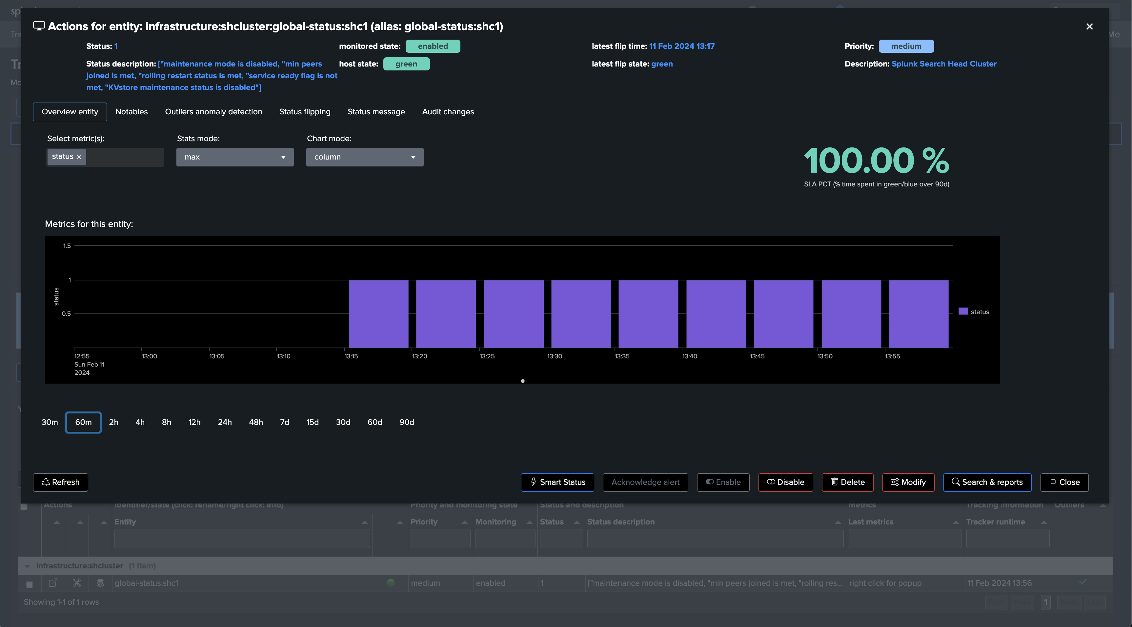
Task: Select the 2h time range
Action: [114, 422]
